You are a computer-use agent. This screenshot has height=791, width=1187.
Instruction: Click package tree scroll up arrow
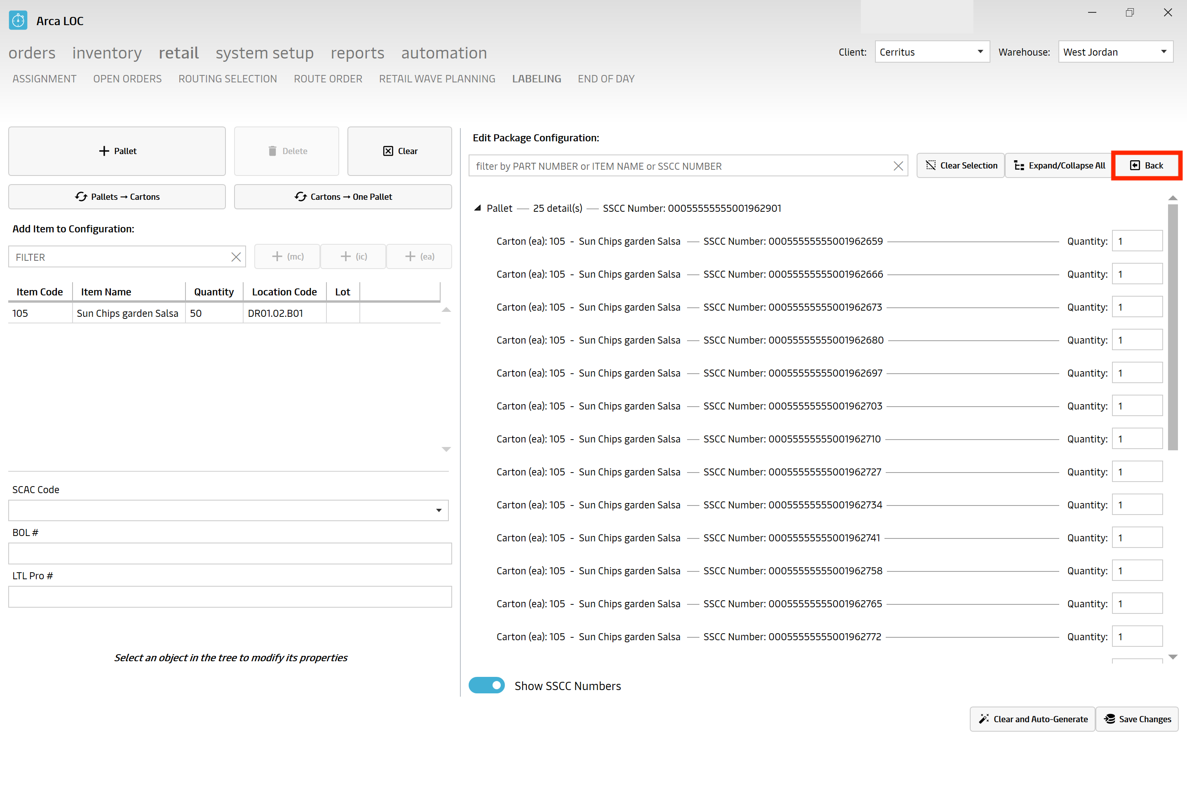click(1173, 198)
